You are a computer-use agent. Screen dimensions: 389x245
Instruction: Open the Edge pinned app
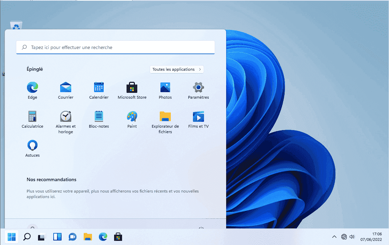33,90
